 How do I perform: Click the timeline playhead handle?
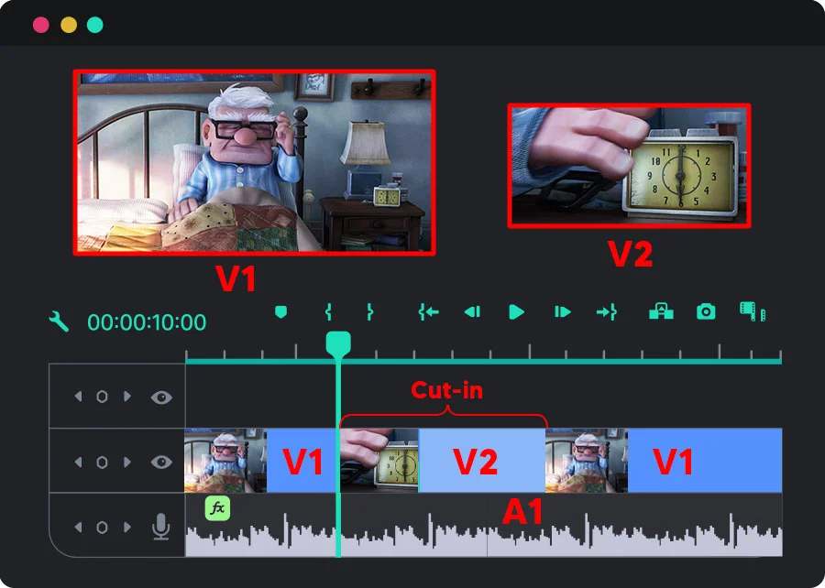click(338, 343)
